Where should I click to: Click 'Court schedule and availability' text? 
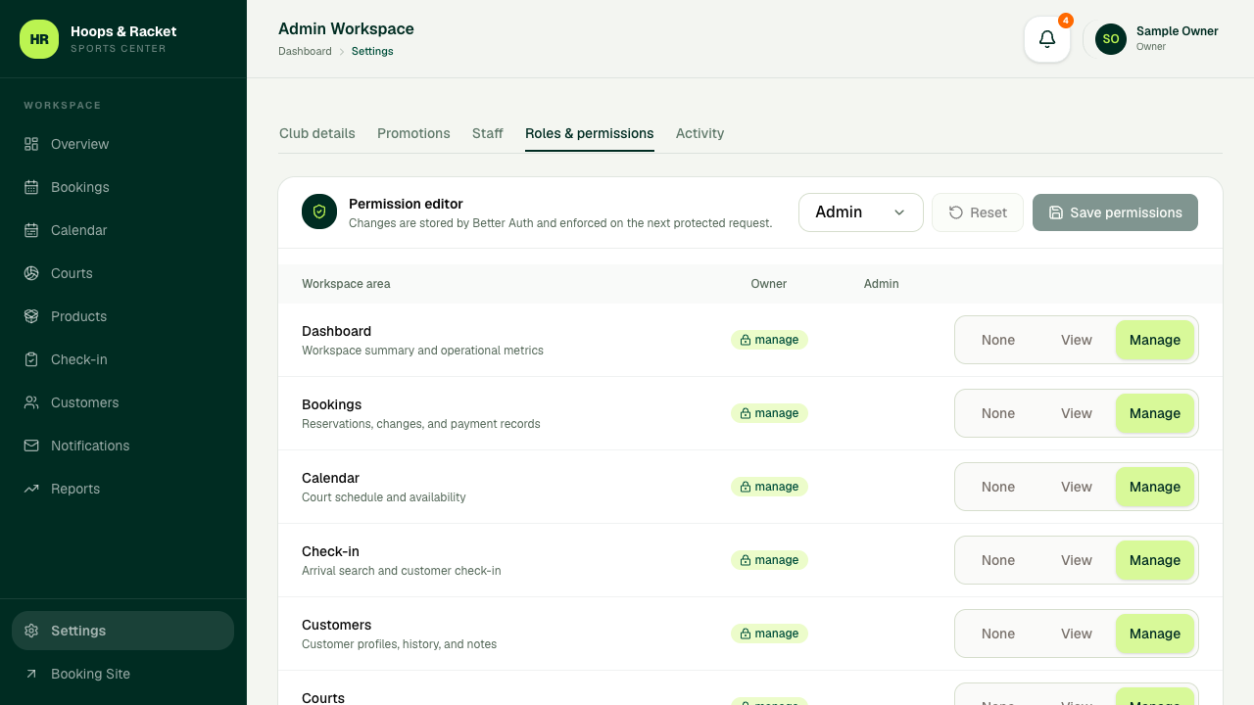[384, 497]
